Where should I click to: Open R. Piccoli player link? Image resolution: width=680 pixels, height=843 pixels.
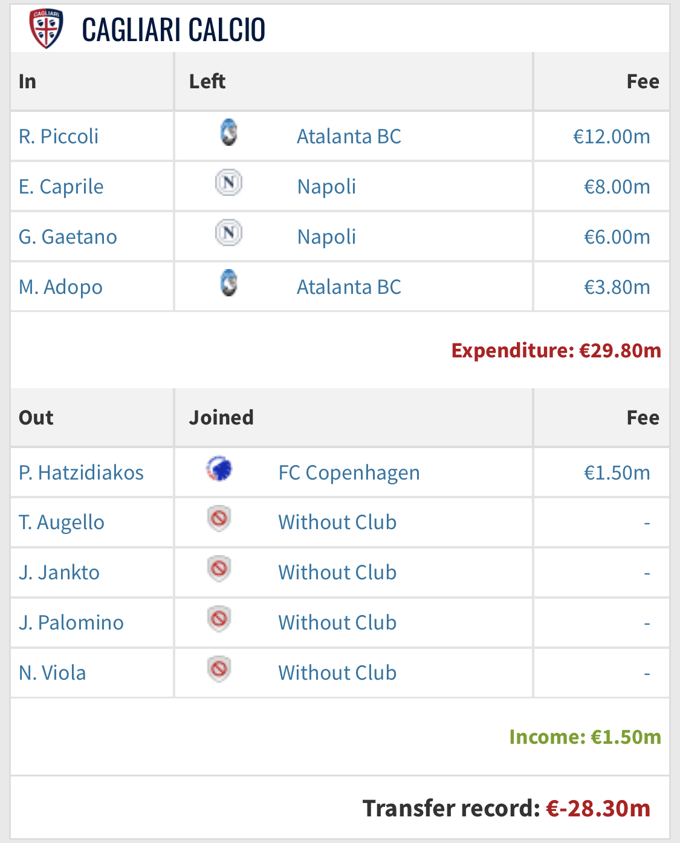(59, 137)
